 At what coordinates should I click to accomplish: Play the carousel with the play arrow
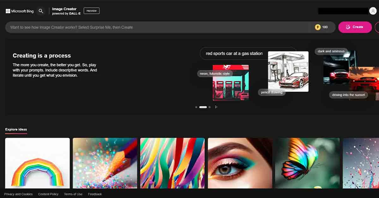(216, 107)
